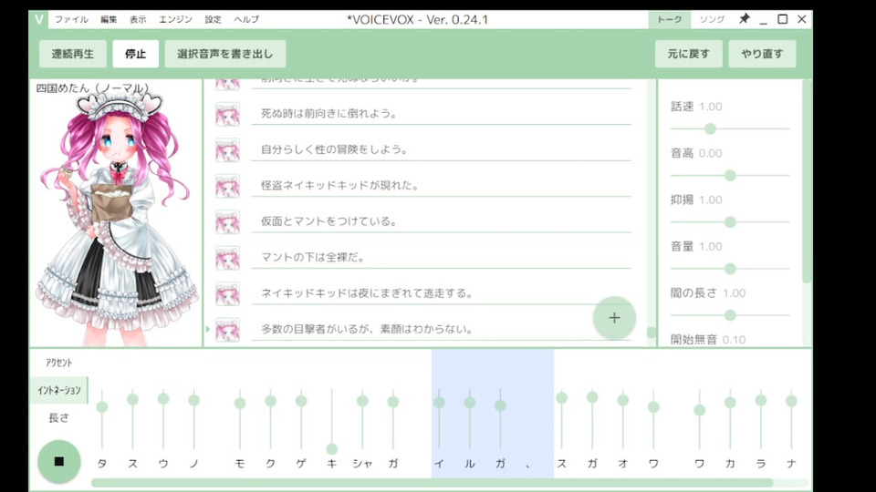Adjust the 話速 slider handle
Screen dimensions: 876x492
pos(710,128)
